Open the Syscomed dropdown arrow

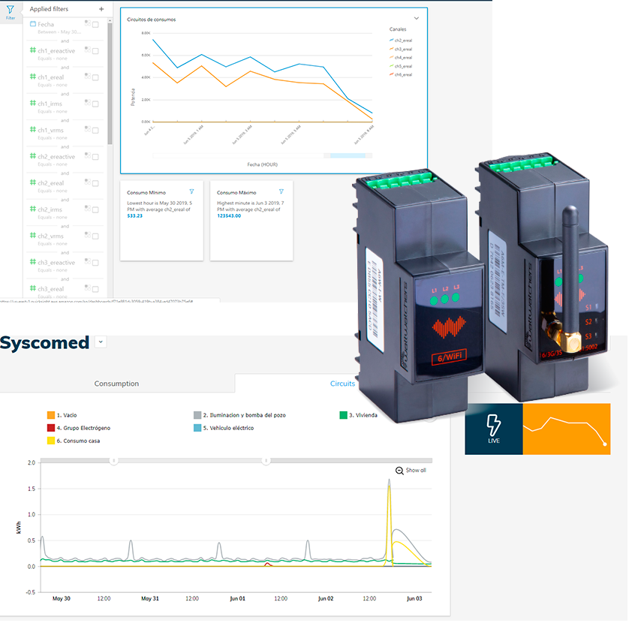click(101, 342)
